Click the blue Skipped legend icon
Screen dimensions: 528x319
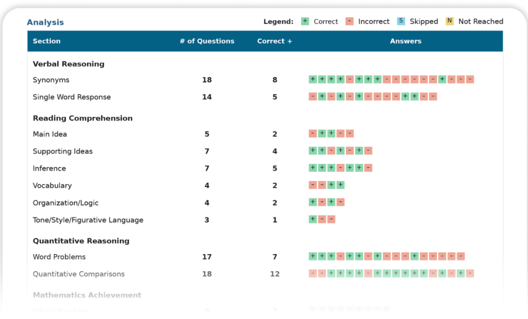tap(401, 21)
